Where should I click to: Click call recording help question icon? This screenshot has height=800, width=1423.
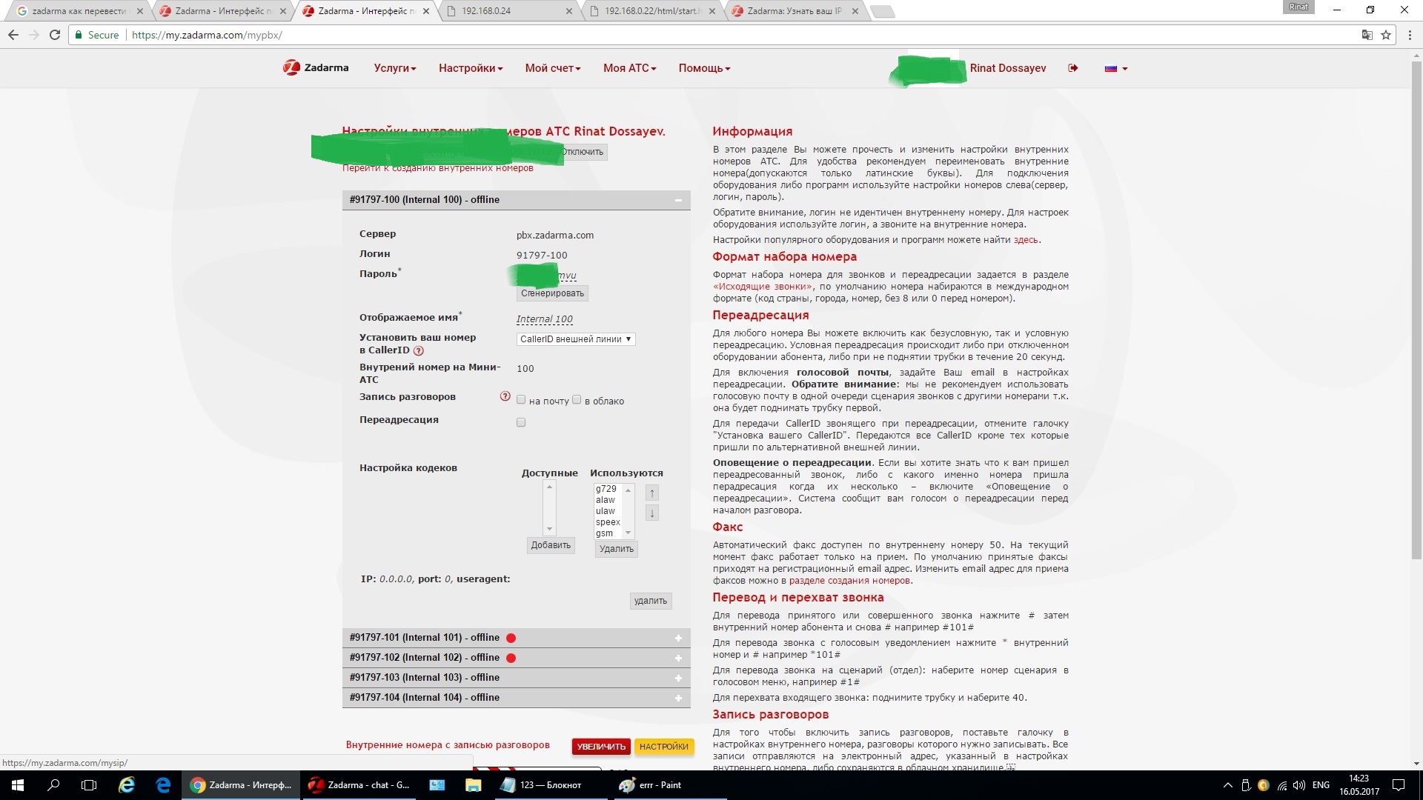pyautogui.click(x=505, y=396)
